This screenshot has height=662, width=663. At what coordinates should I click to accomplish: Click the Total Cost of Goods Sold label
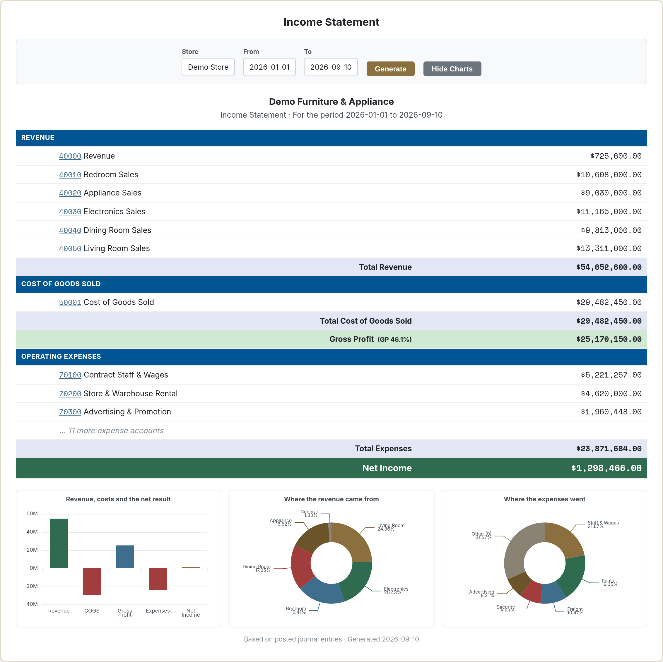pos(365,321)
